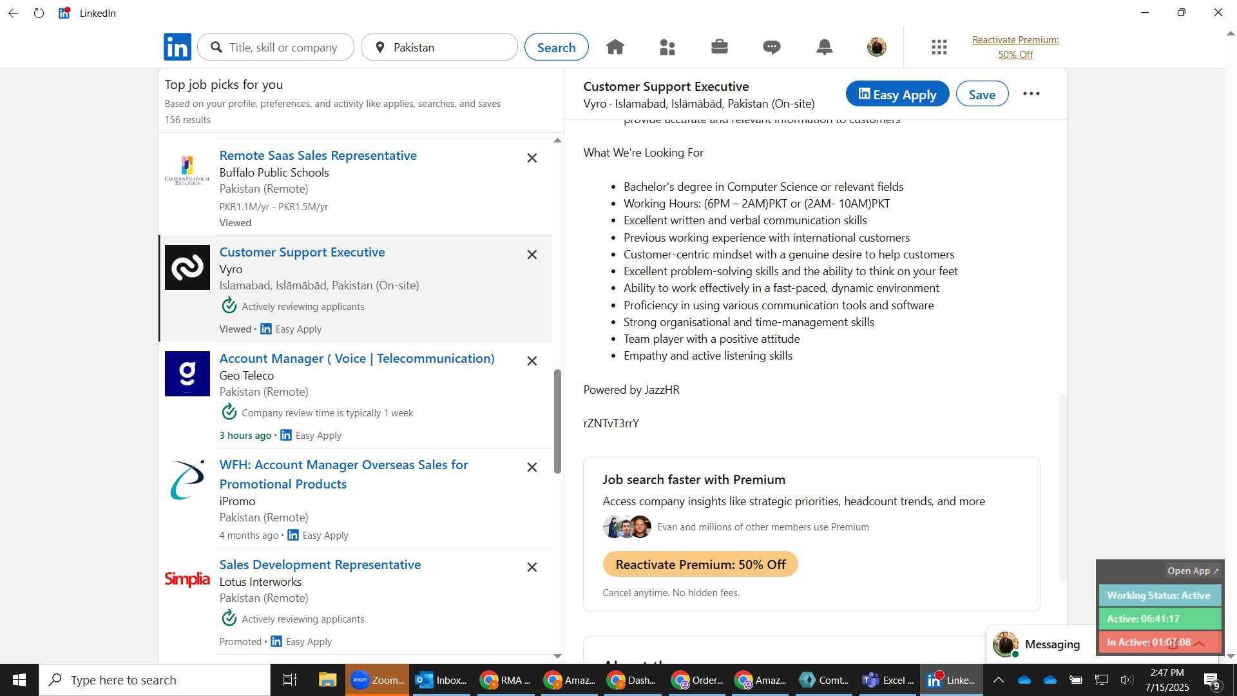The image size is (1237, 696).
Task: Show hidden system tray icons
Action: pyautogui.click(x=999, y=680)
